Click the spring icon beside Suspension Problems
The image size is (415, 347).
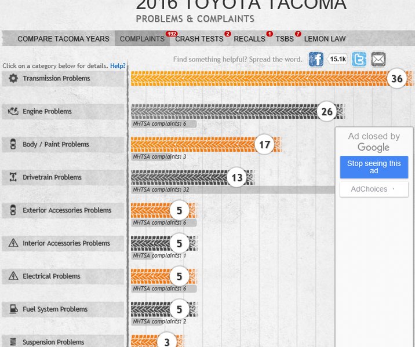pos(13,342)
